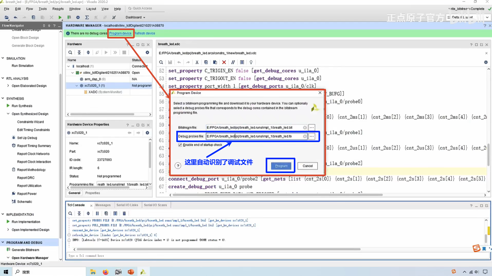
Task: Collapse SYNTHESIS section
Action: [x=3, y=98]
